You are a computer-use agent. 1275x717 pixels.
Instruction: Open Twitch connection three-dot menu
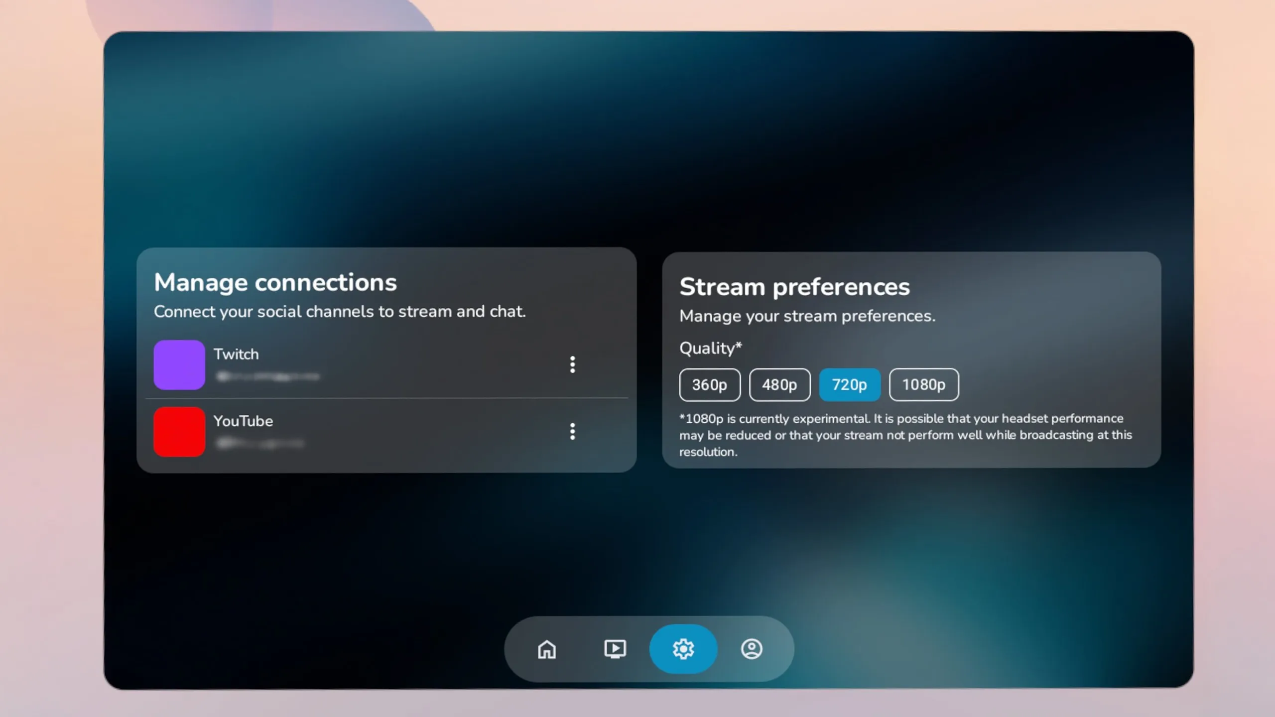(573, 364)
